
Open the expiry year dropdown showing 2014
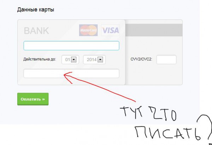click(94, 60)
